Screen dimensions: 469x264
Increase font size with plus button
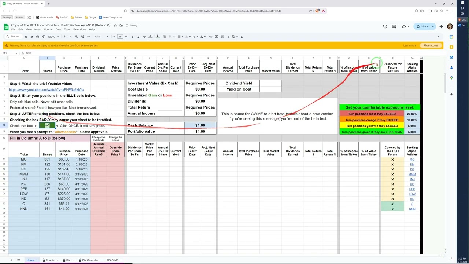point(126,37)
